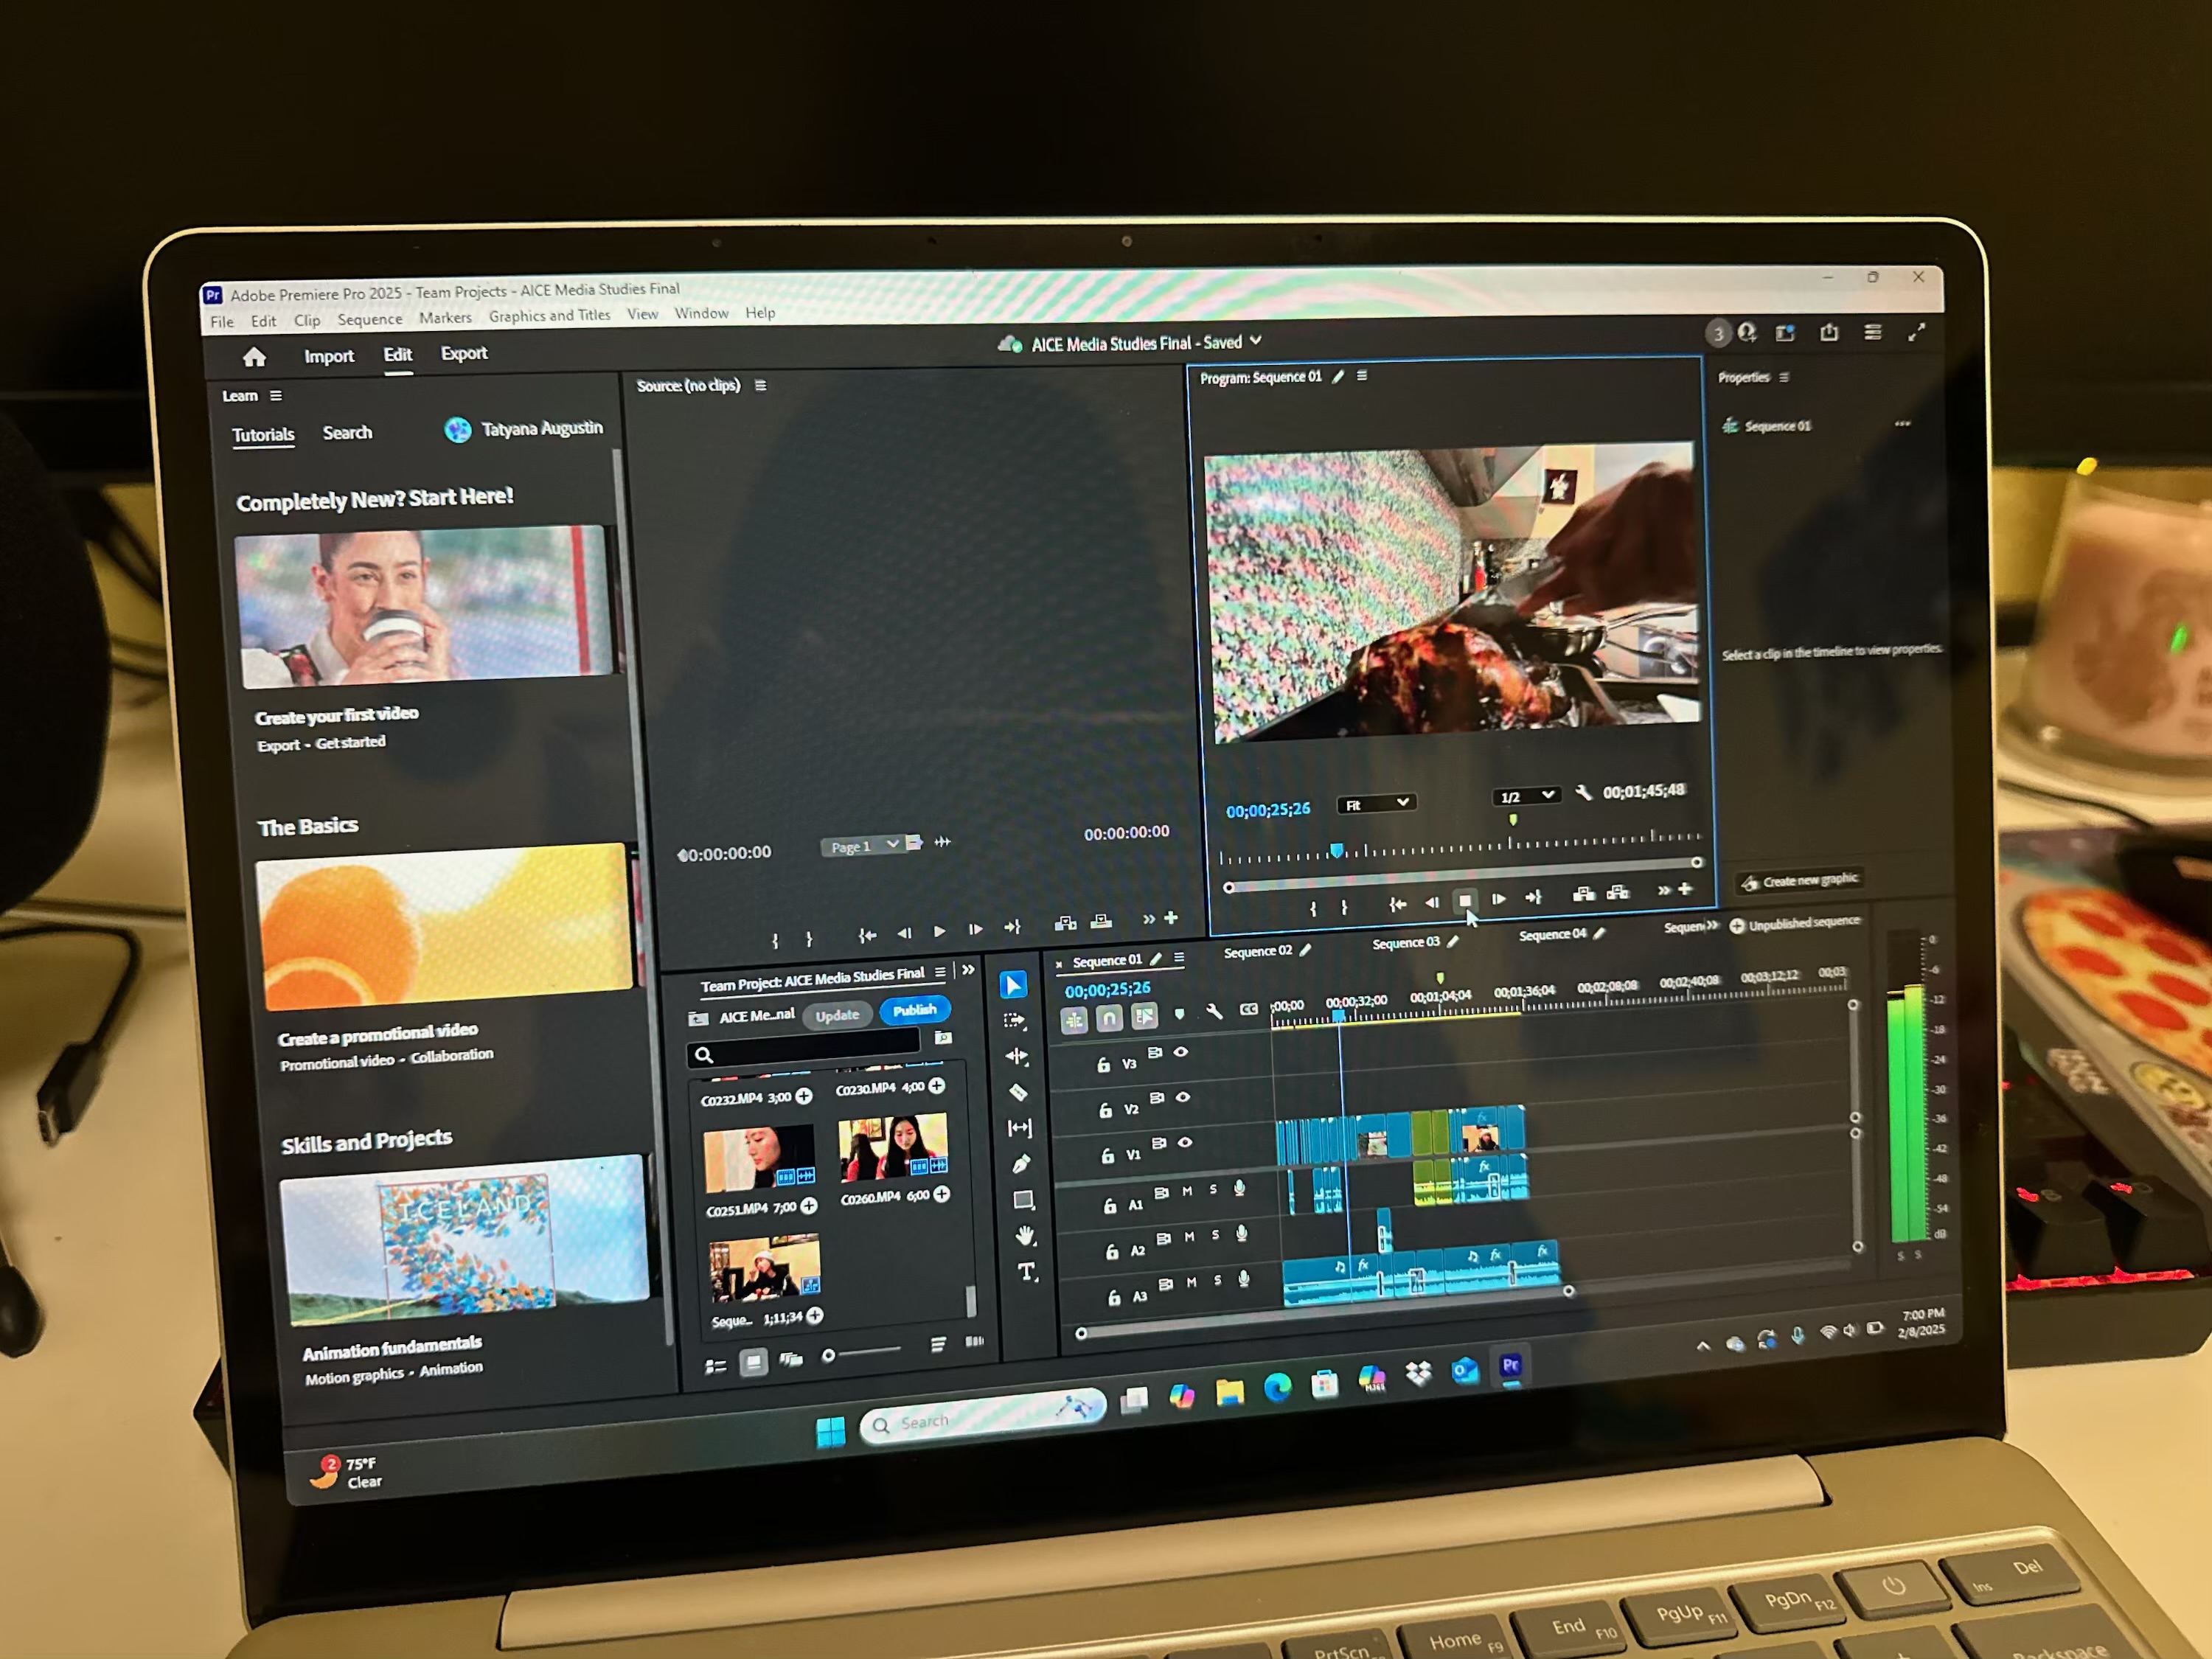Switch to the Export workspace tab
2212x1659 pixels.
[464, 353]
